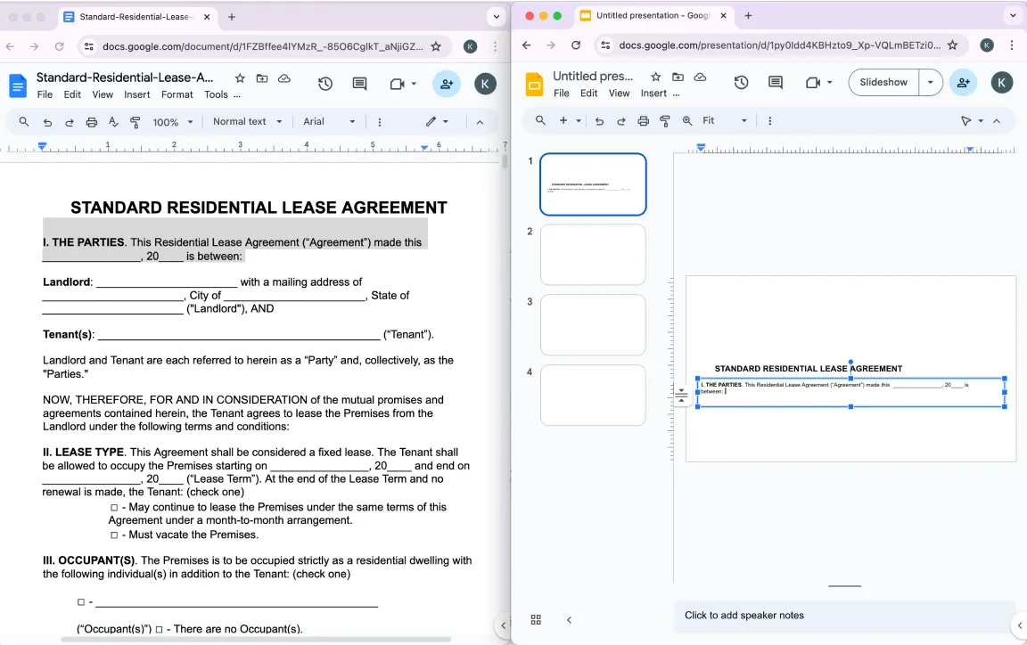Undo last action in Docs
This screenshot has height=645, width=1027.
coord(47,122)
